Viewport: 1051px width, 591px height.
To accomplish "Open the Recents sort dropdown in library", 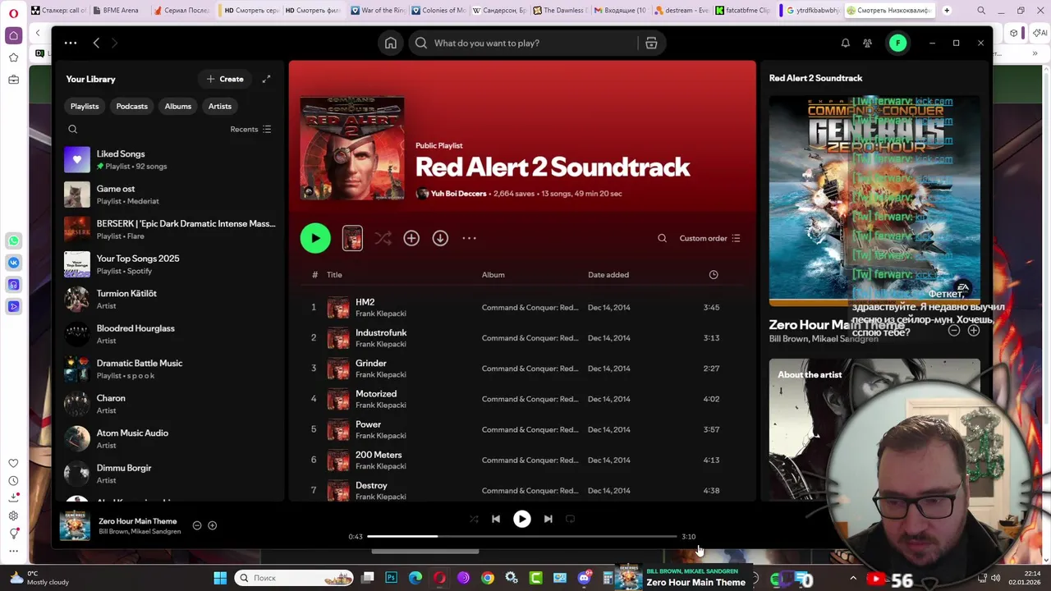I will [250, 129].
